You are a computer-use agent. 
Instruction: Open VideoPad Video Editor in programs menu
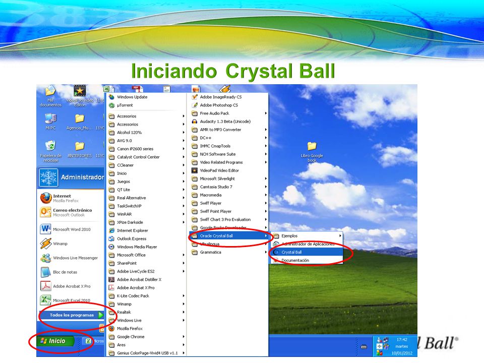coord(229,170)
